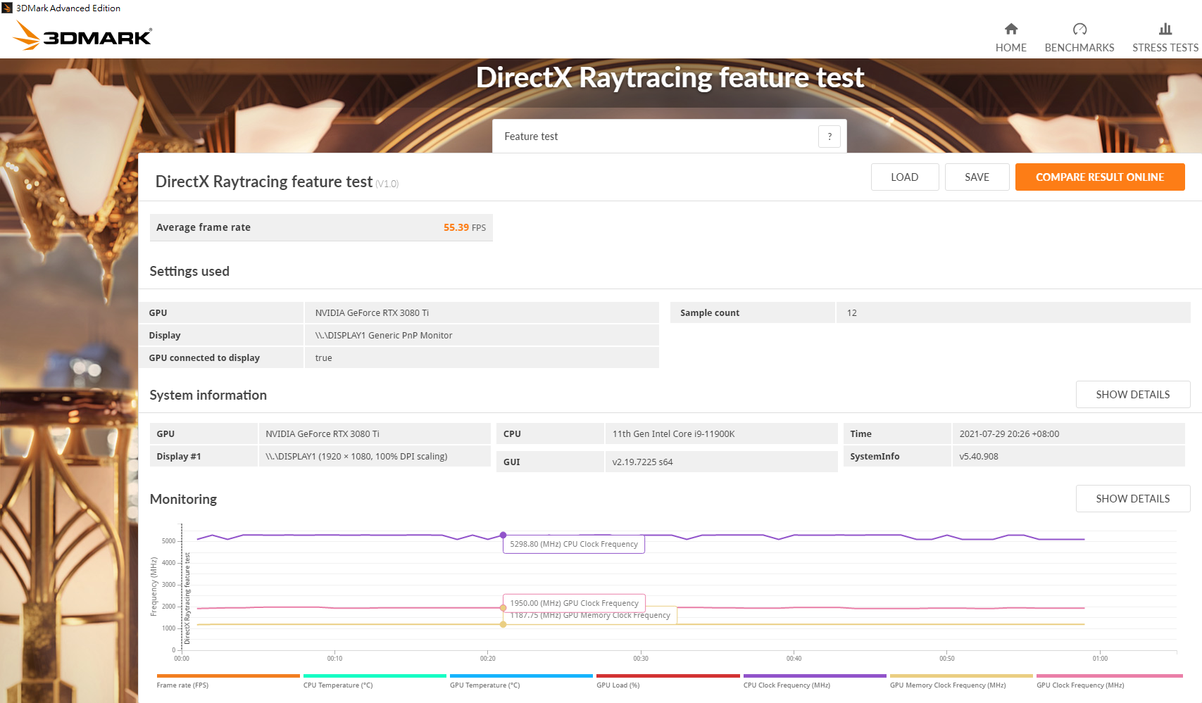Show details for Monitoring
The width and height of the screenshot is (1202, 703).
pyautogui.click(x=1133, y=499)
